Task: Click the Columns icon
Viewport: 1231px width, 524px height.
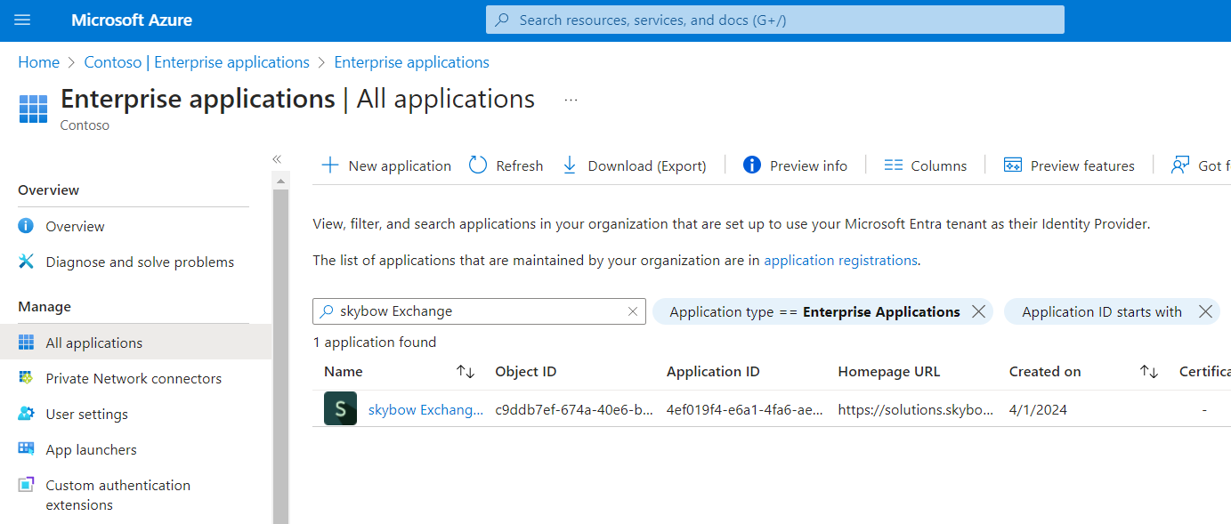Action: [894, 165]
